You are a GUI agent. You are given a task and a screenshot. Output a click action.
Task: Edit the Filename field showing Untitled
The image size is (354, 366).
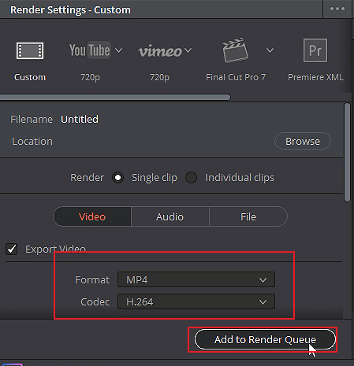pos(80,120)
